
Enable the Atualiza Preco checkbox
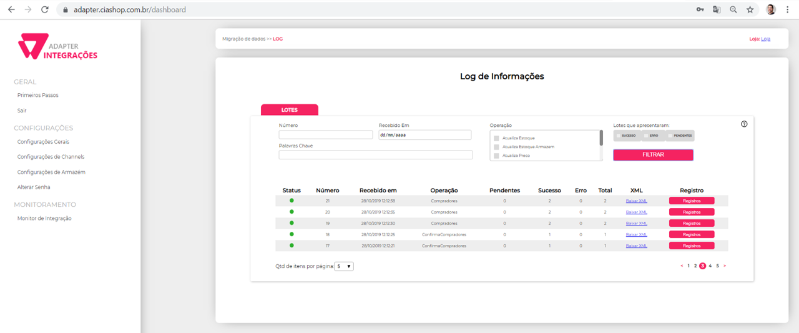pos(496,156)
